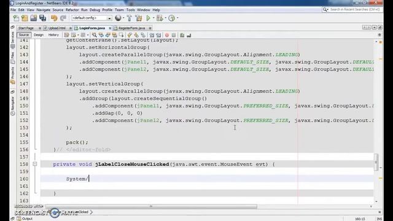Click the Comment lines icon
The height and width of the screenshot is (221, 393).
(x=182, y=35)
